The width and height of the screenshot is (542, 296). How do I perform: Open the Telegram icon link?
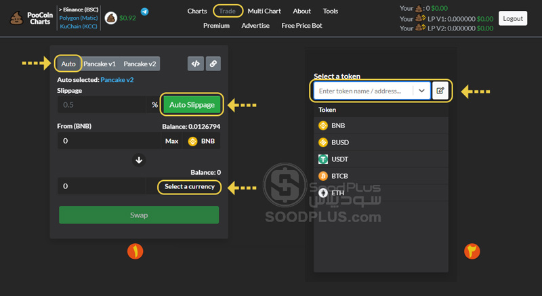click(144, 12)
